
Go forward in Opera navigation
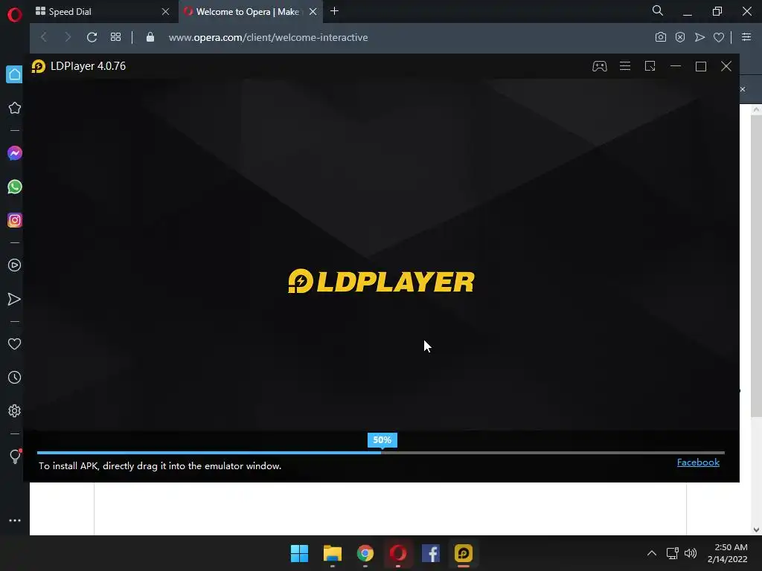pos(68,37)
